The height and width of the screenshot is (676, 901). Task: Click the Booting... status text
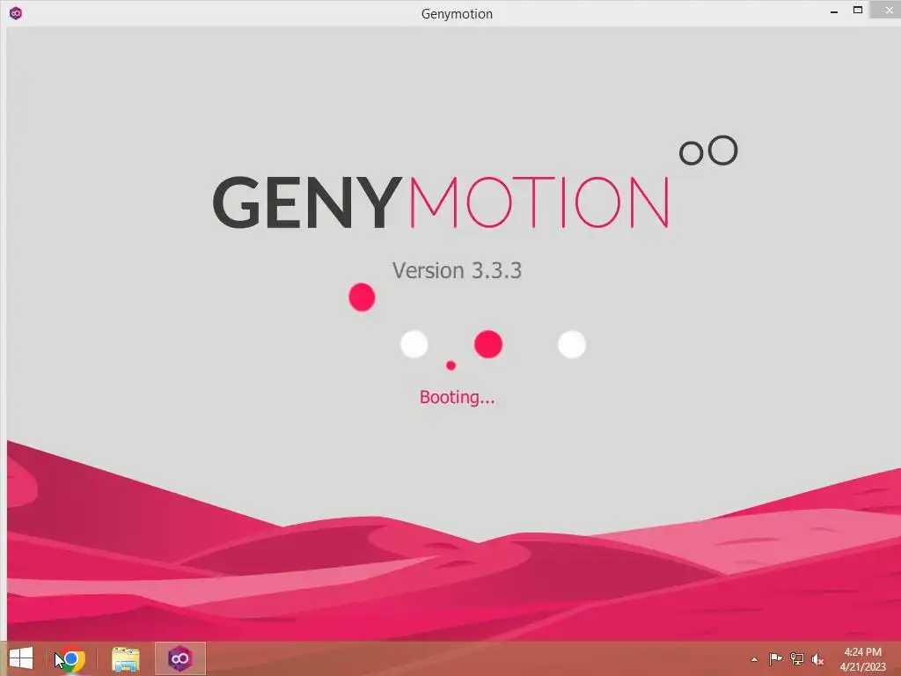[457, 397]
